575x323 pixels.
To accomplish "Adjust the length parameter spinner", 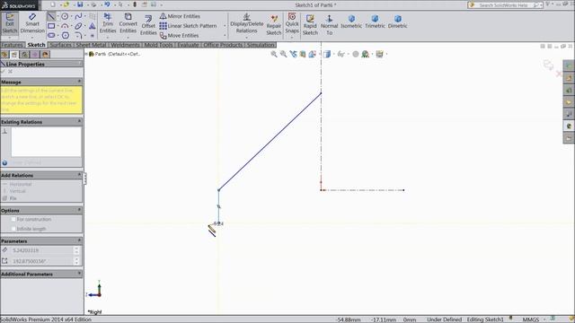I will [76, 250].
